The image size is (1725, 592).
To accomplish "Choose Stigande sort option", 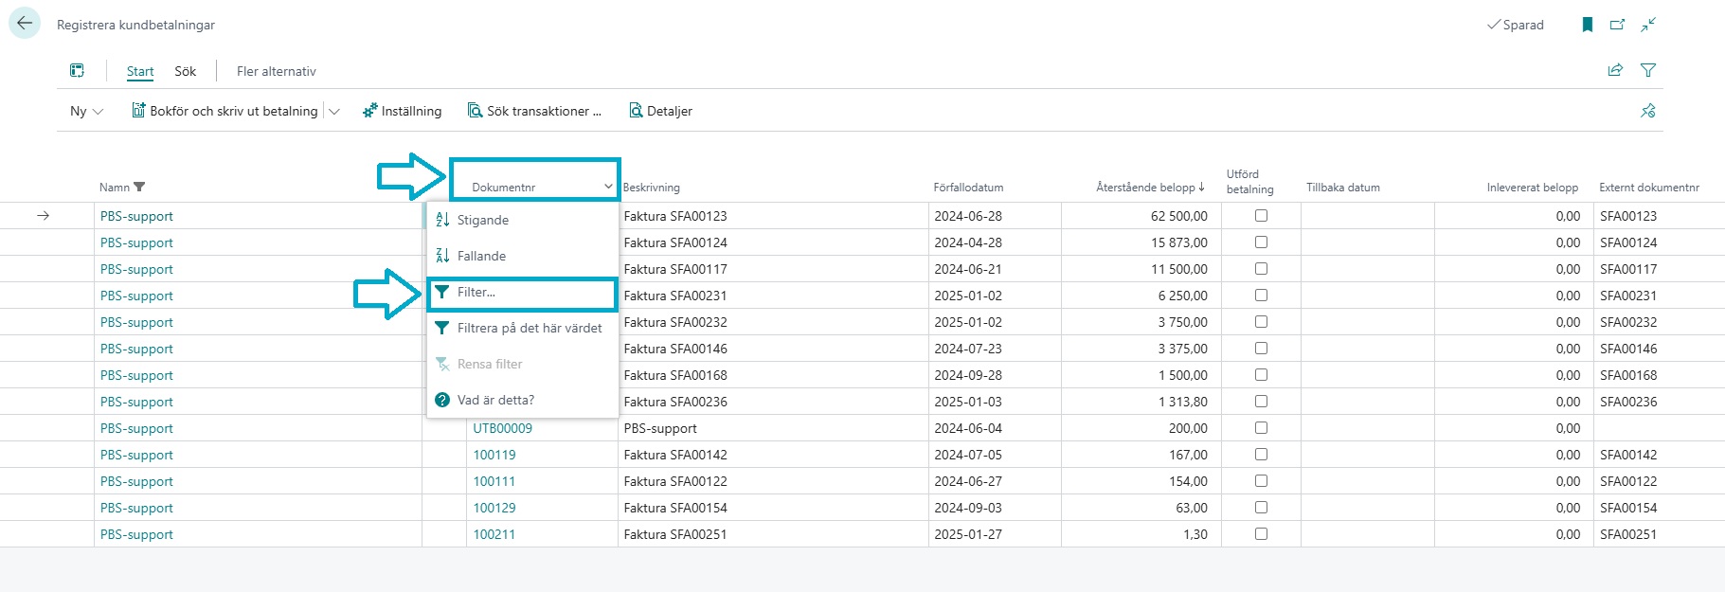I will pos(482,220).
